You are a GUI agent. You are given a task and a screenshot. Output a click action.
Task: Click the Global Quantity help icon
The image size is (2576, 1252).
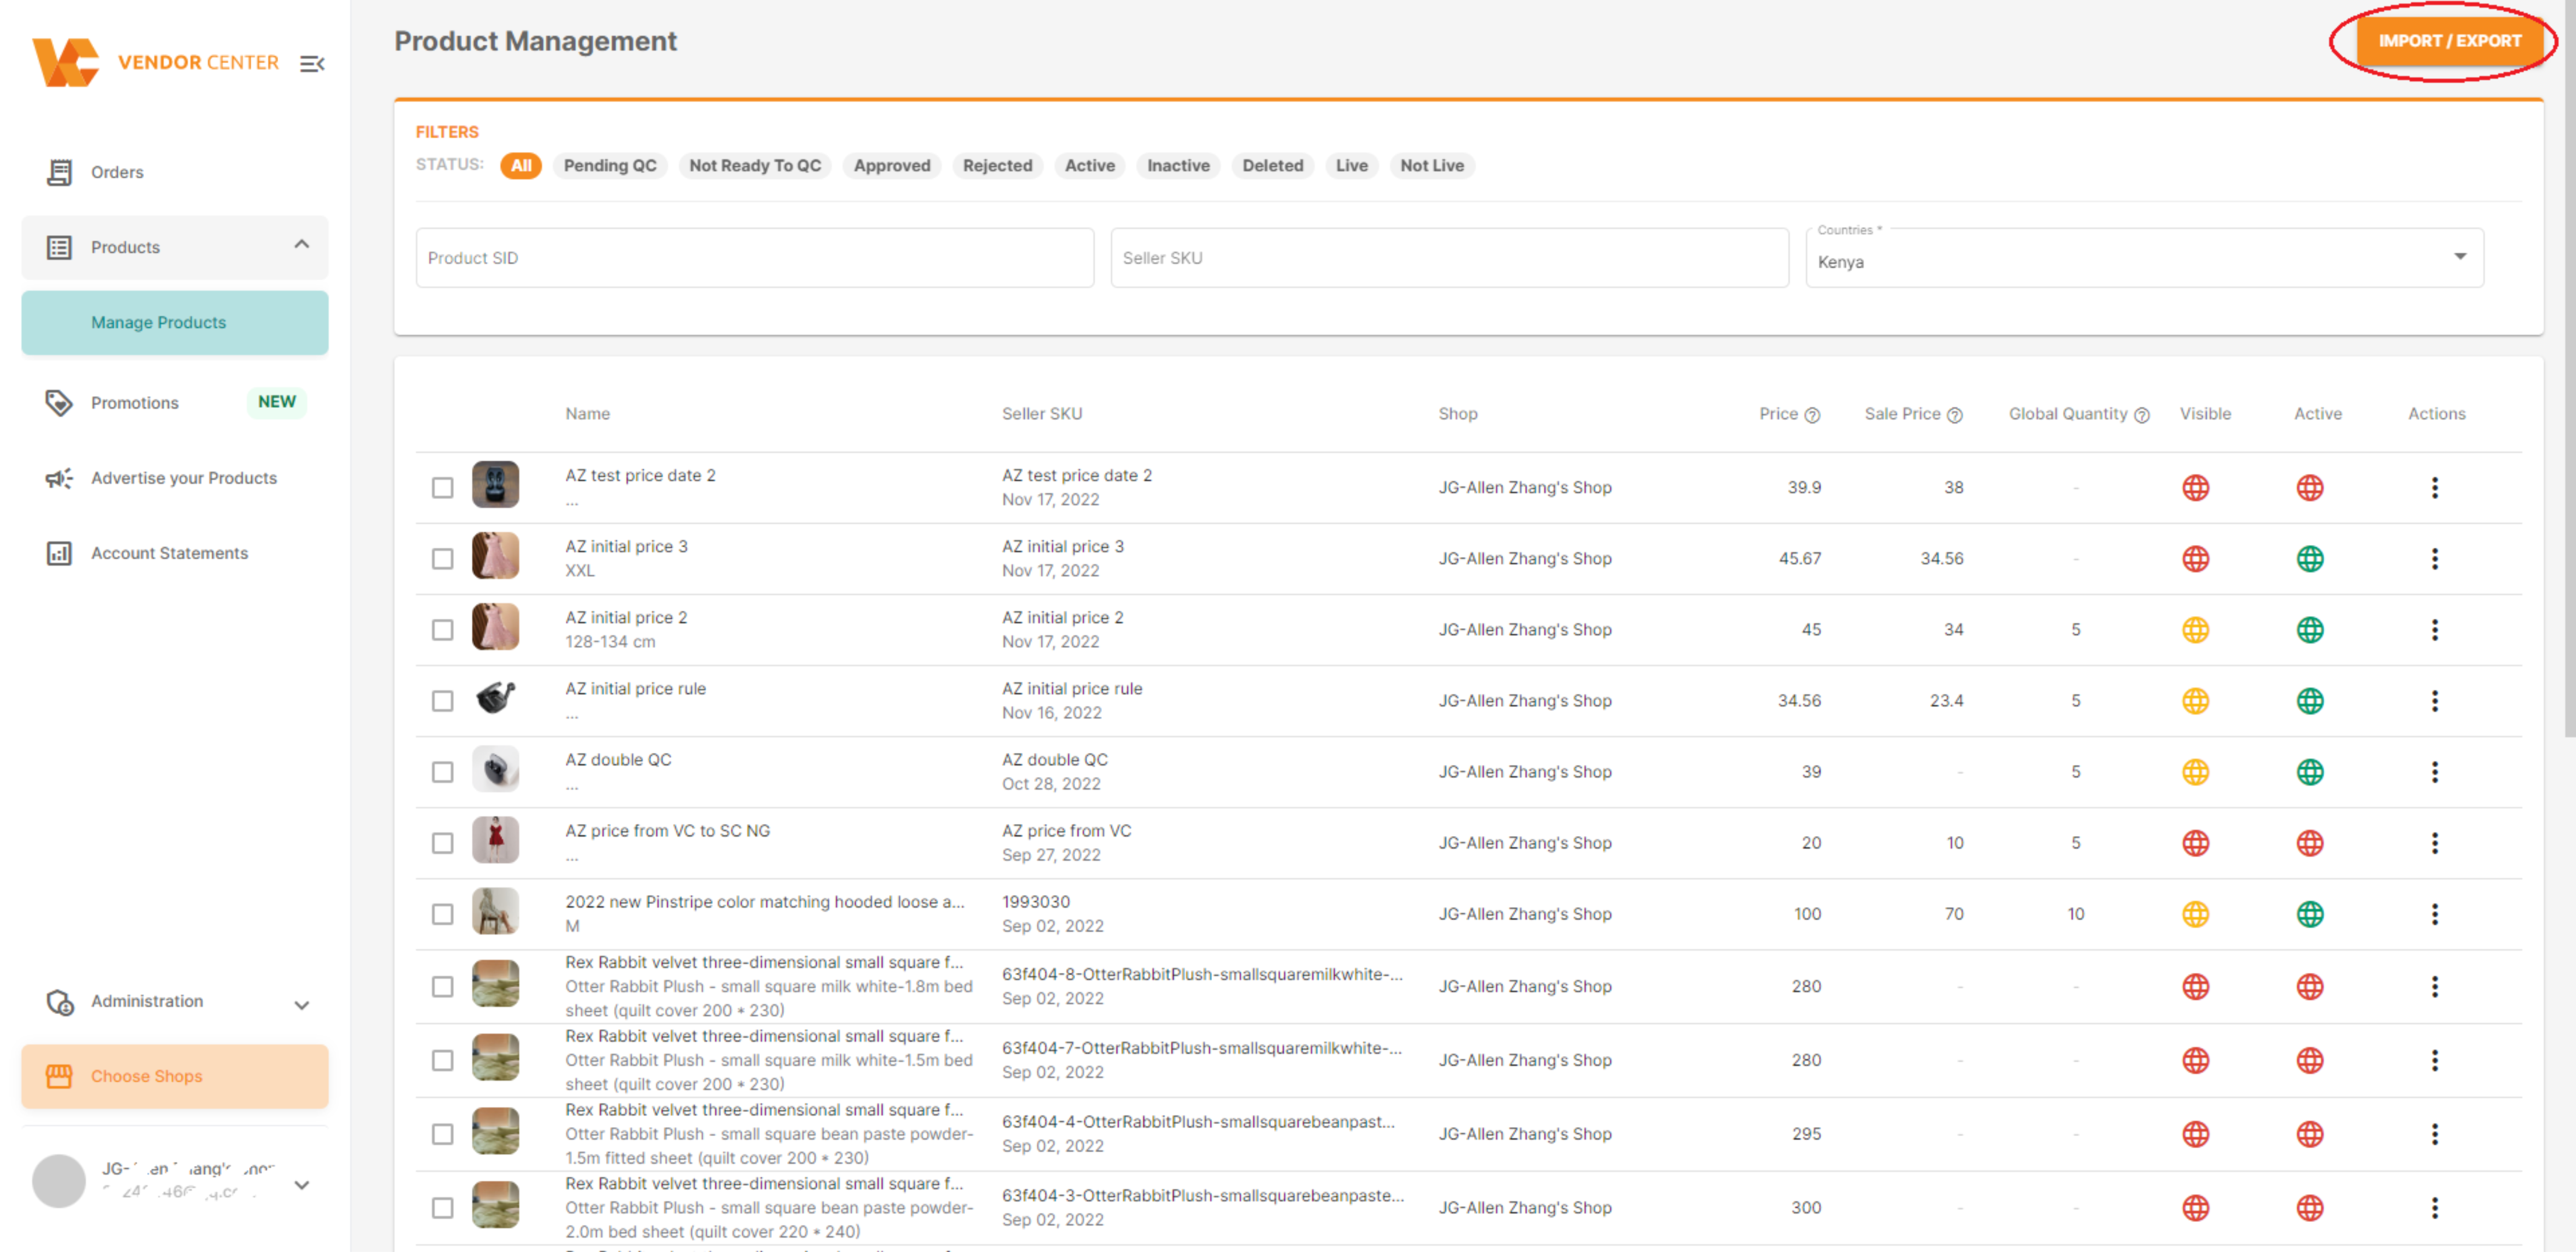tap(2141, 415)
